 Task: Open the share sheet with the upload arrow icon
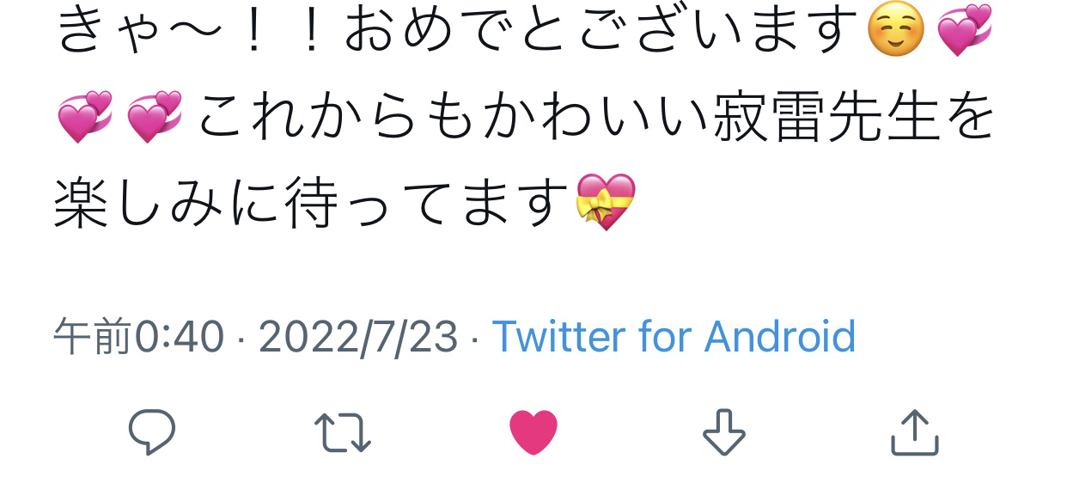tap(914, 431)
